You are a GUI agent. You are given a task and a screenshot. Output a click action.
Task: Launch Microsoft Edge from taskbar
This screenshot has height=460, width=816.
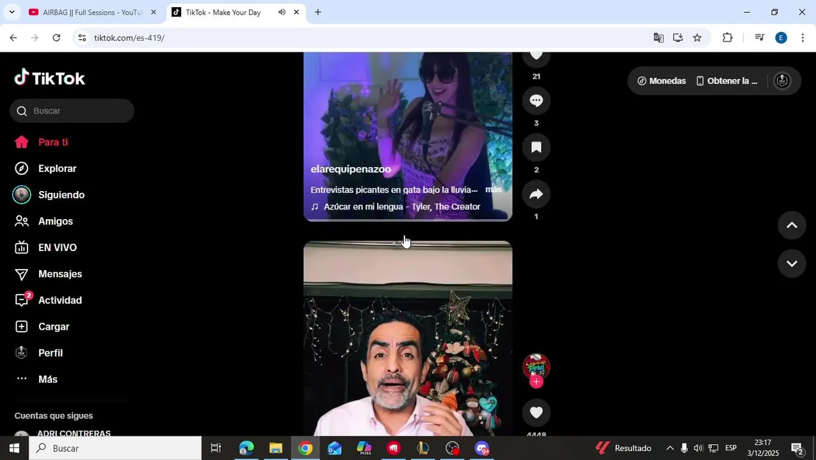[x=246, y=448]
